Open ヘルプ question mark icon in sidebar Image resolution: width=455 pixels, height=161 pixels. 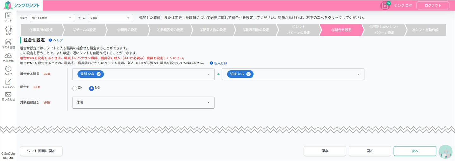[8, 69]
